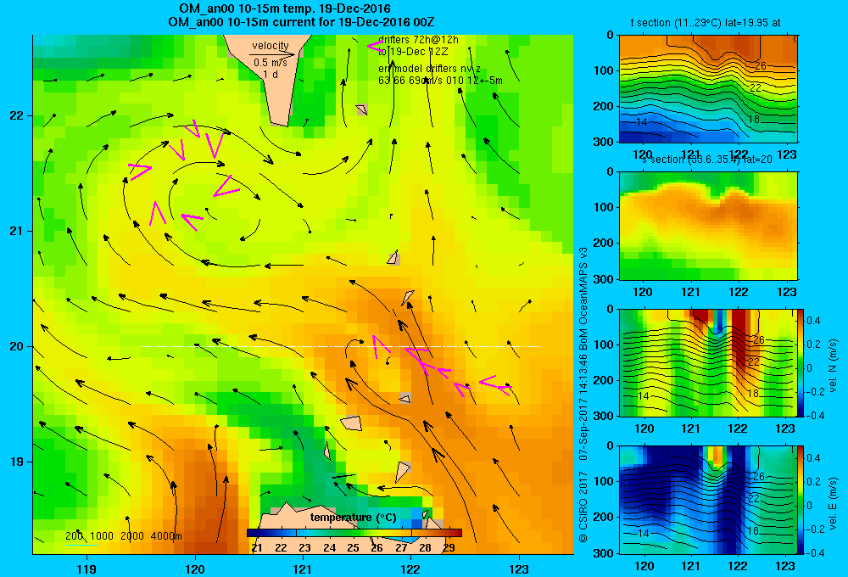Screen dimensions: 848x577
Task: Click the 'vel. E (m/s)' axis label
Action: (834, 502)
